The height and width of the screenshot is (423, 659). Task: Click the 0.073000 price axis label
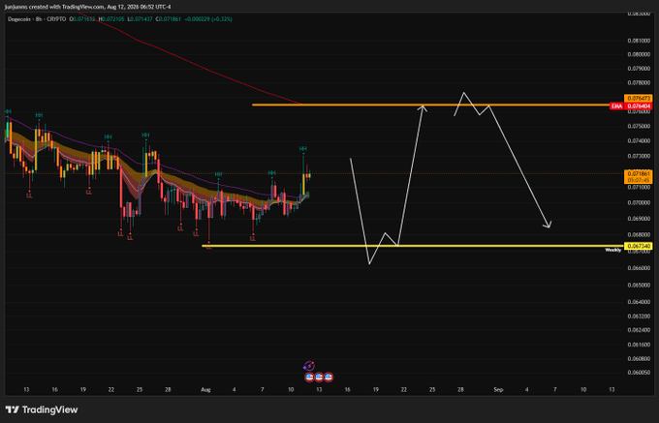pos(639,156)
